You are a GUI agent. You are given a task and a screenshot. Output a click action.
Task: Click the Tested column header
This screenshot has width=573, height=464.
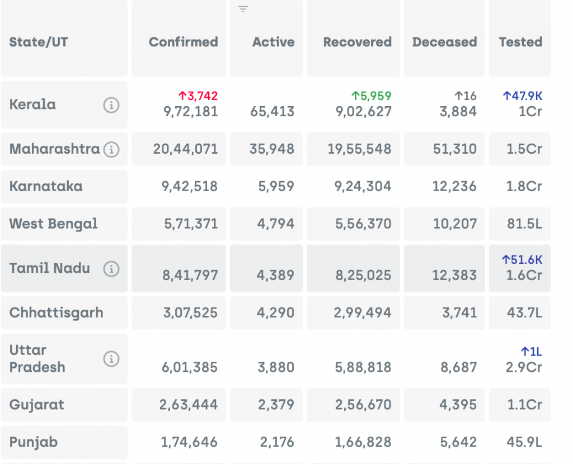click(x=520, y=42)
